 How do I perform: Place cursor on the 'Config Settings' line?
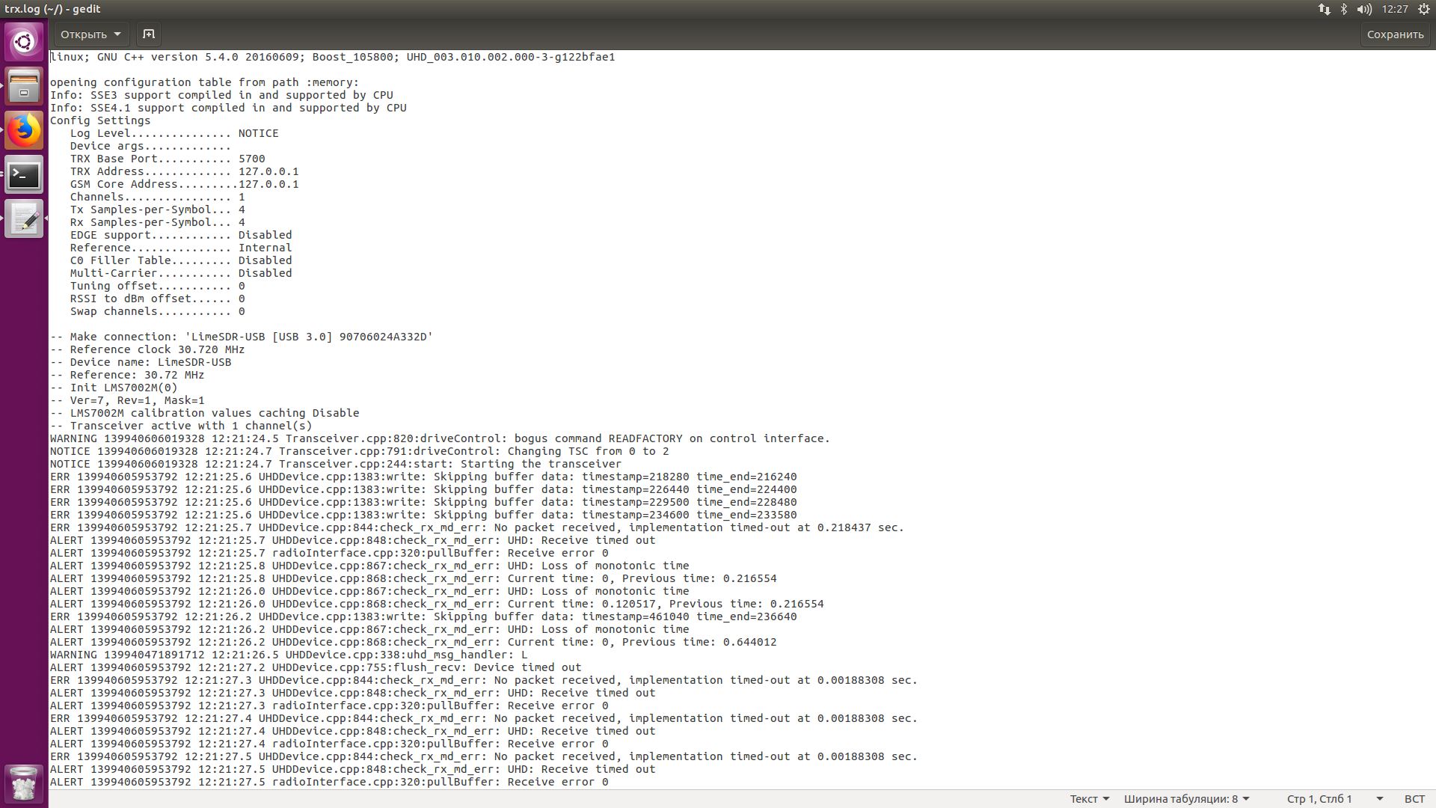pyautogui.click(x=100, y=120)
